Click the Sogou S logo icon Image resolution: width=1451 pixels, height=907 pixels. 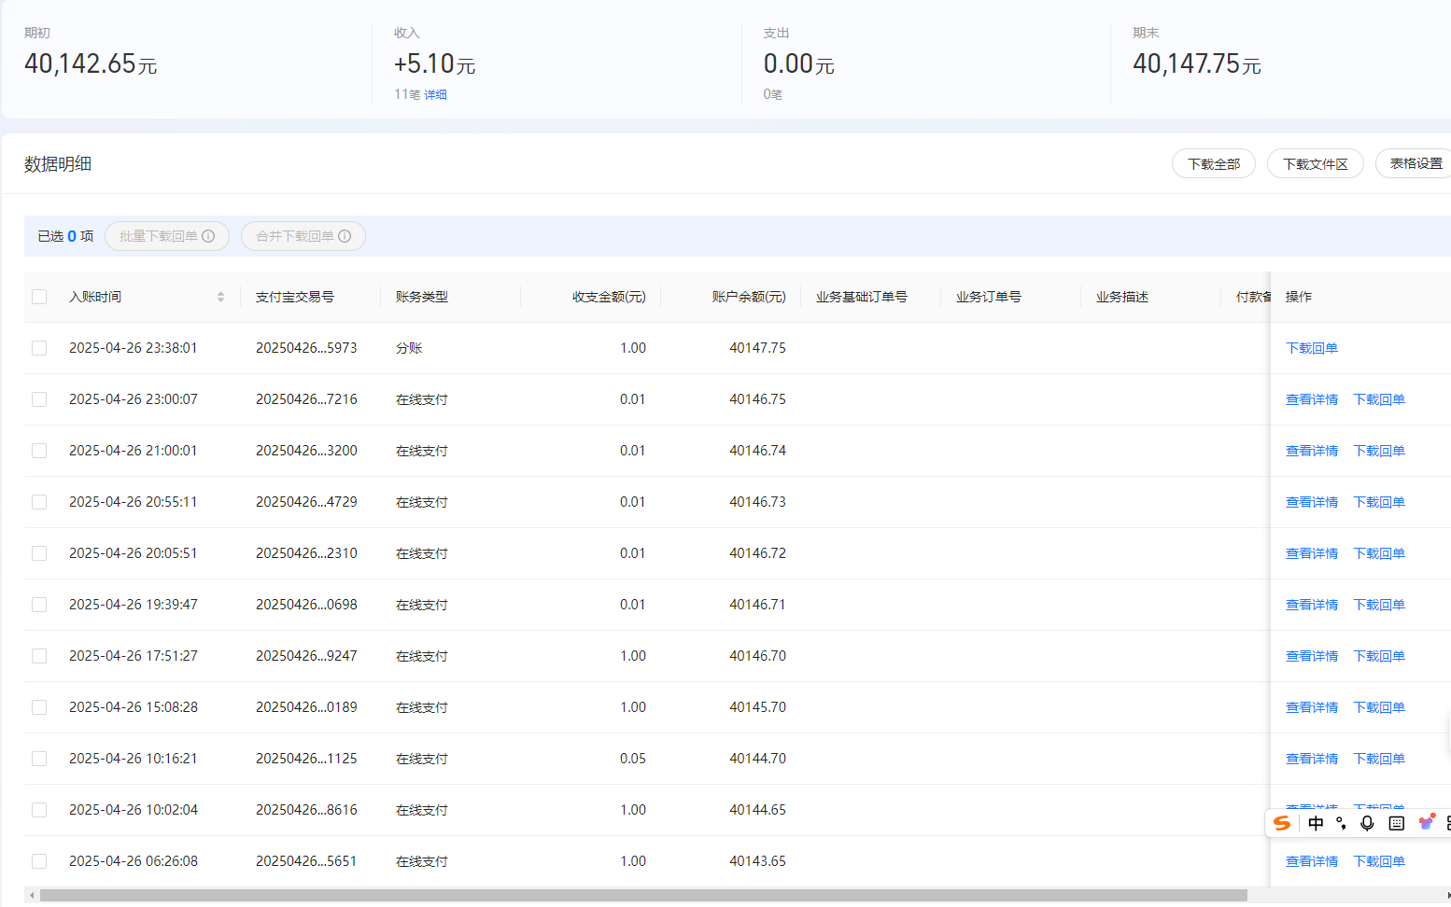[1282, 823]
